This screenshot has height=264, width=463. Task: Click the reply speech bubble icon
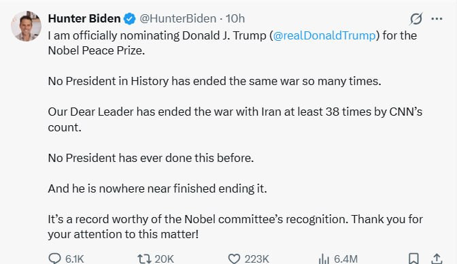pos(54,259)
